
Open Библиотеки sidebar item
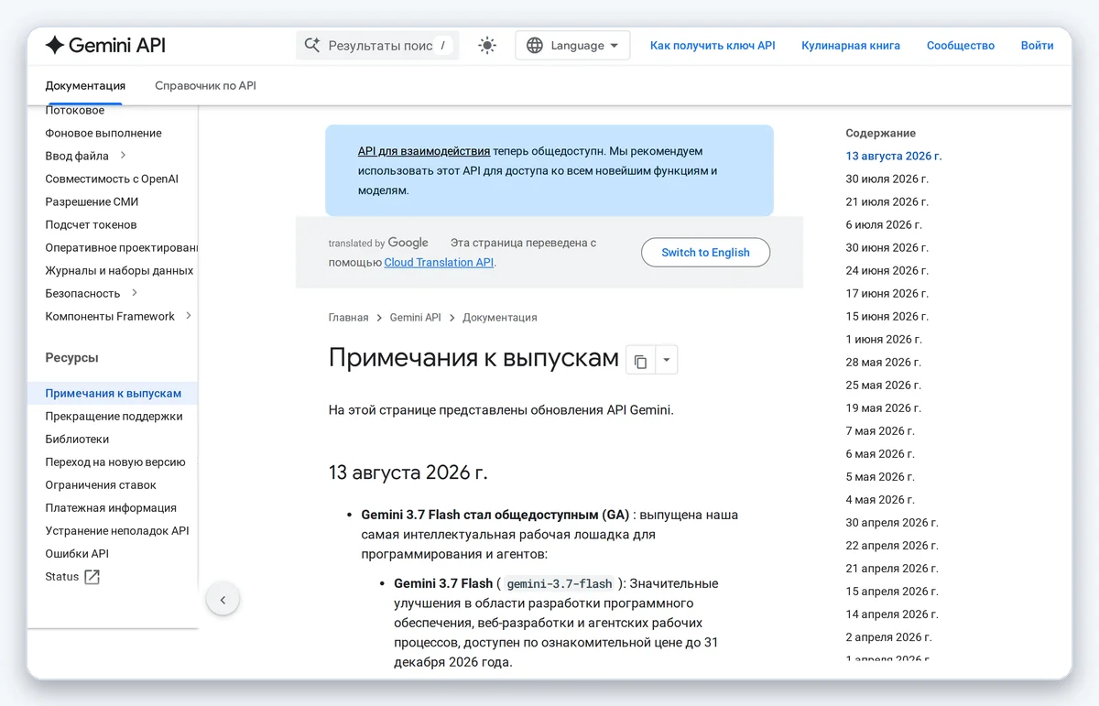77,440
